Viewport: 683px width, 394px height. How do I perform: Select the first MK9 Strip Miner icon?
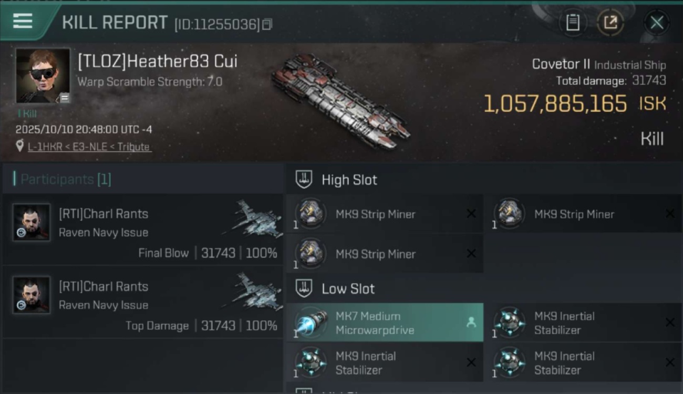click(311, 213)
